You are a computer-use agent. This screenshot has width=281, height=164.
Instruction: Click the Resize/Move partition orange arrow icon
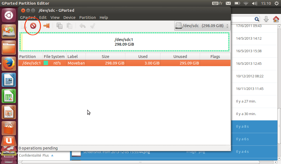pyautogui.click(x=46, y=26)
